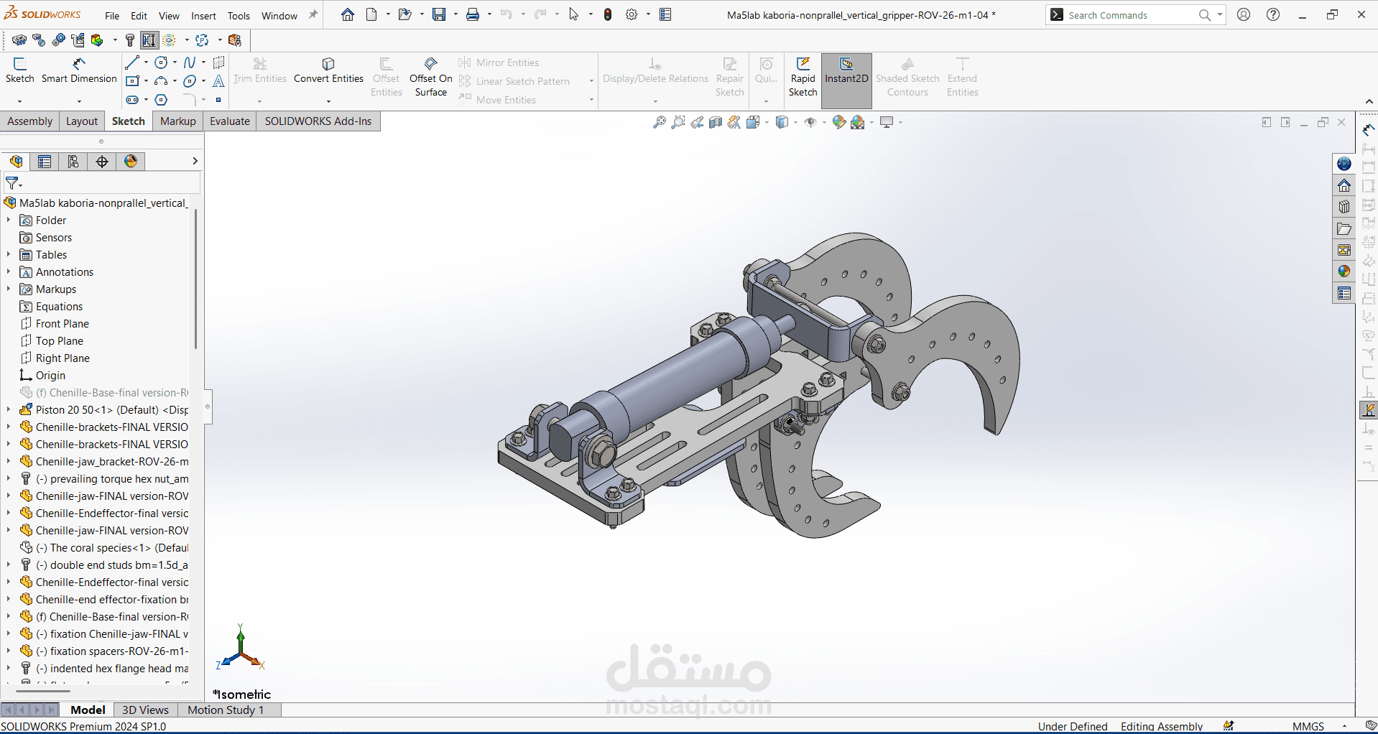
Task: Click the Home icon in the title bar
Action: [348, 14]
